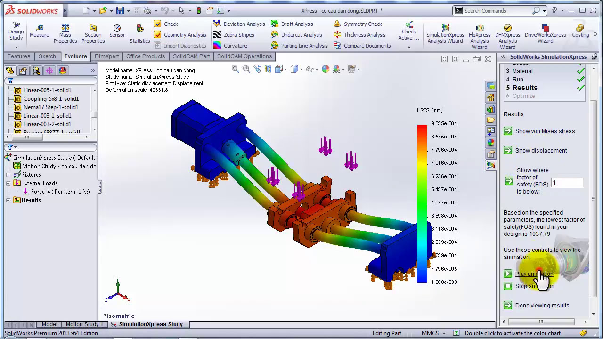
Task: Launch DriveWorksXpress Wizard
Action: coord(545,34)
